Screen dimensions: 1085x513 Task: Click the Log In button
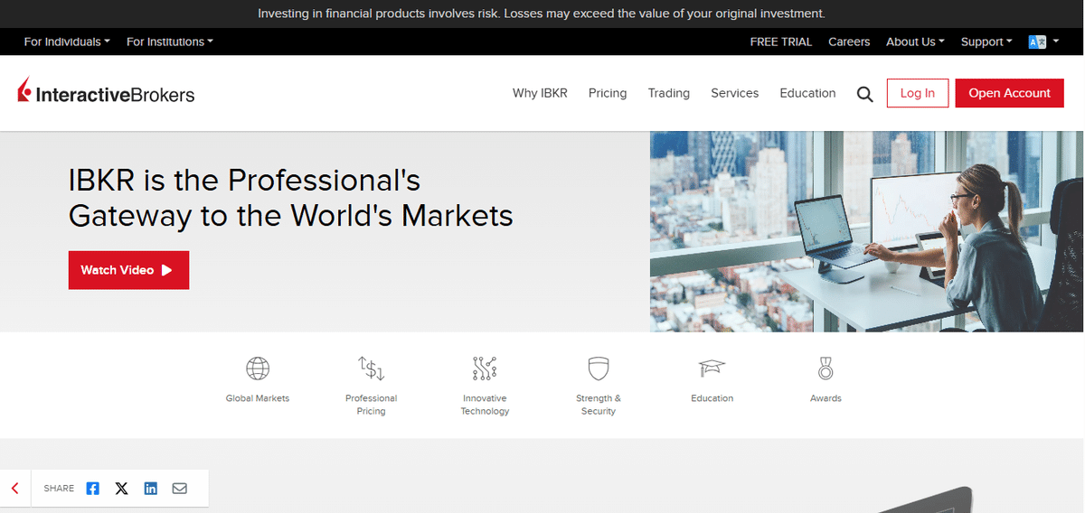coord(918,93)
